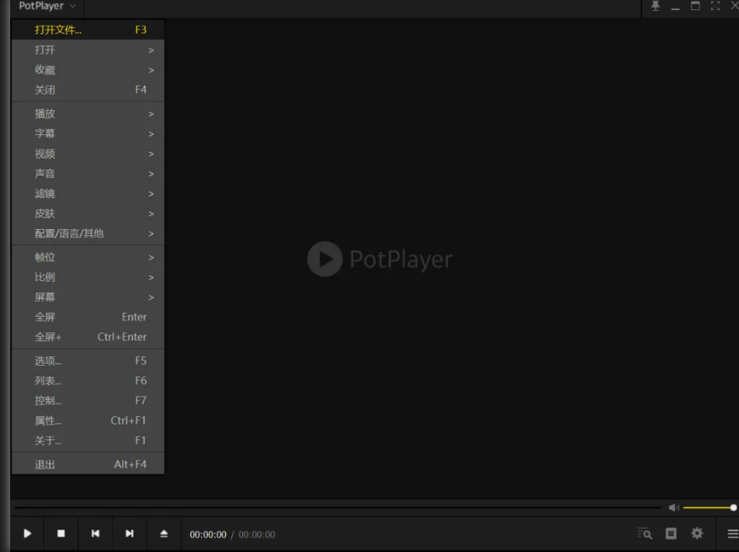Expand the 收藏 submenu
The width and height of the screenshot is (739, 552).
(88, 70)
